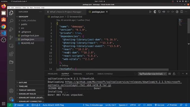Open changes file icon in editor toolbar
Screen dimensions: 190x107
155,12
